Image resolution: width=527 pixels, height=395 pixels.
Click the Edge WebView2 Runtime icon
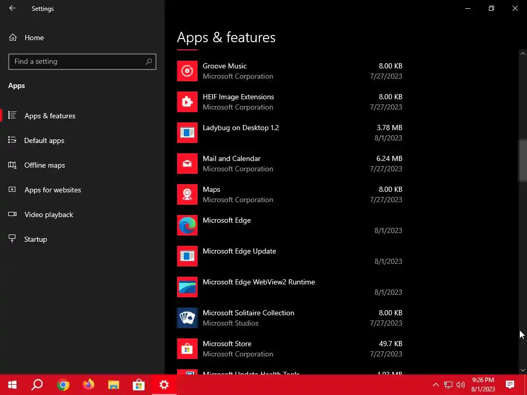[x=187, y=287]
